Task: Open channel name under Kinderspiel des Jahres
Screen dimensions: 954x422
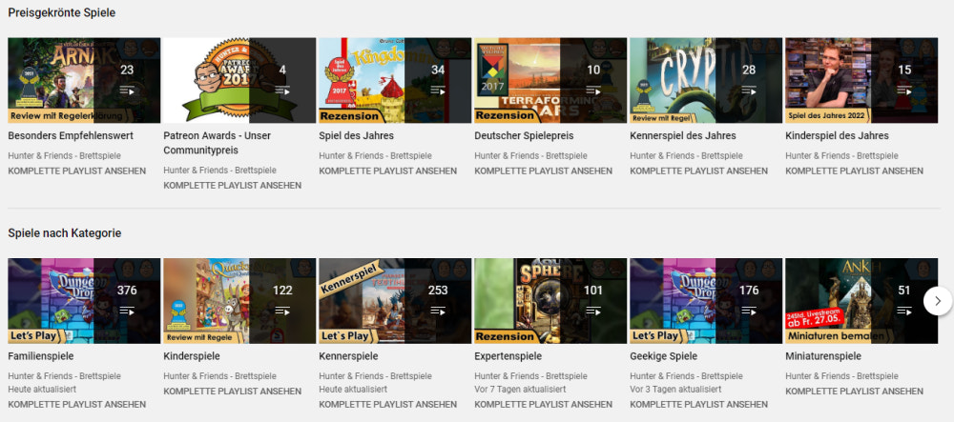Action: point(841,155)
